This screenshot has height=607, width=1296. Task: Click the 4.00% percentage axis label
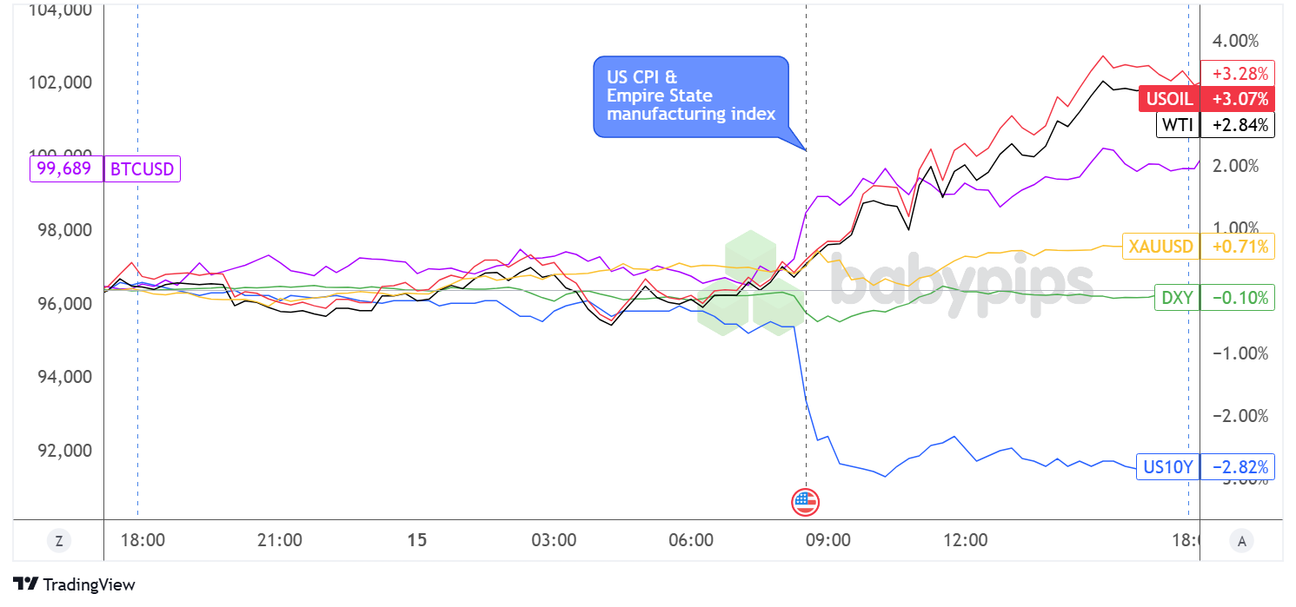pos(1235,41)
